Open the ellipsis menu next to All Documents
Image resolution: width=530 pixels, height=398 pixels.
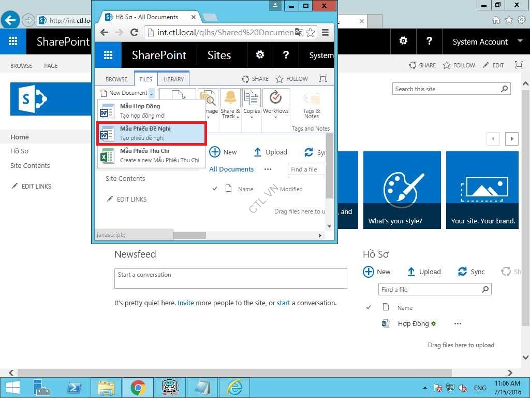[x=268, y=169]
